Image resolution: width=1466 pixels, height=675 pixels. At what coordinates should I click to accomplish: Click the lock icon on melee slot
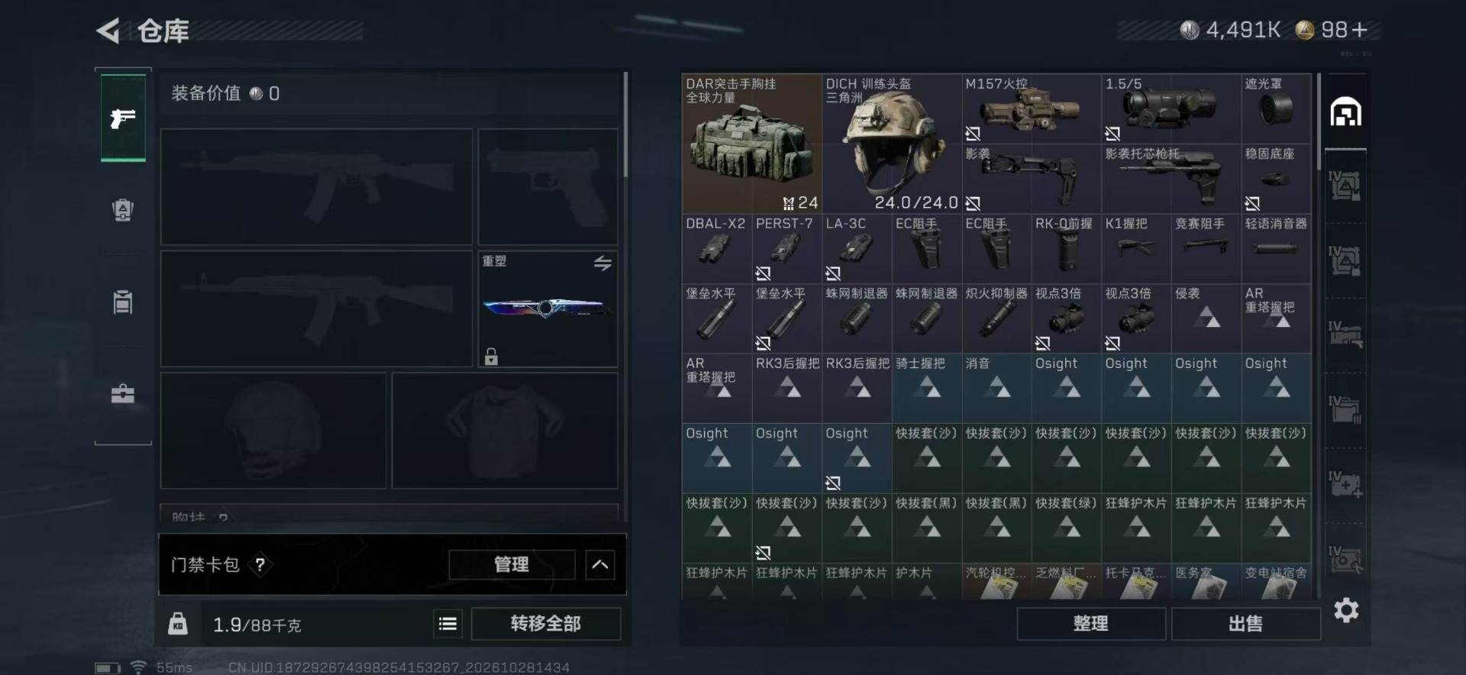coord(491,357)
